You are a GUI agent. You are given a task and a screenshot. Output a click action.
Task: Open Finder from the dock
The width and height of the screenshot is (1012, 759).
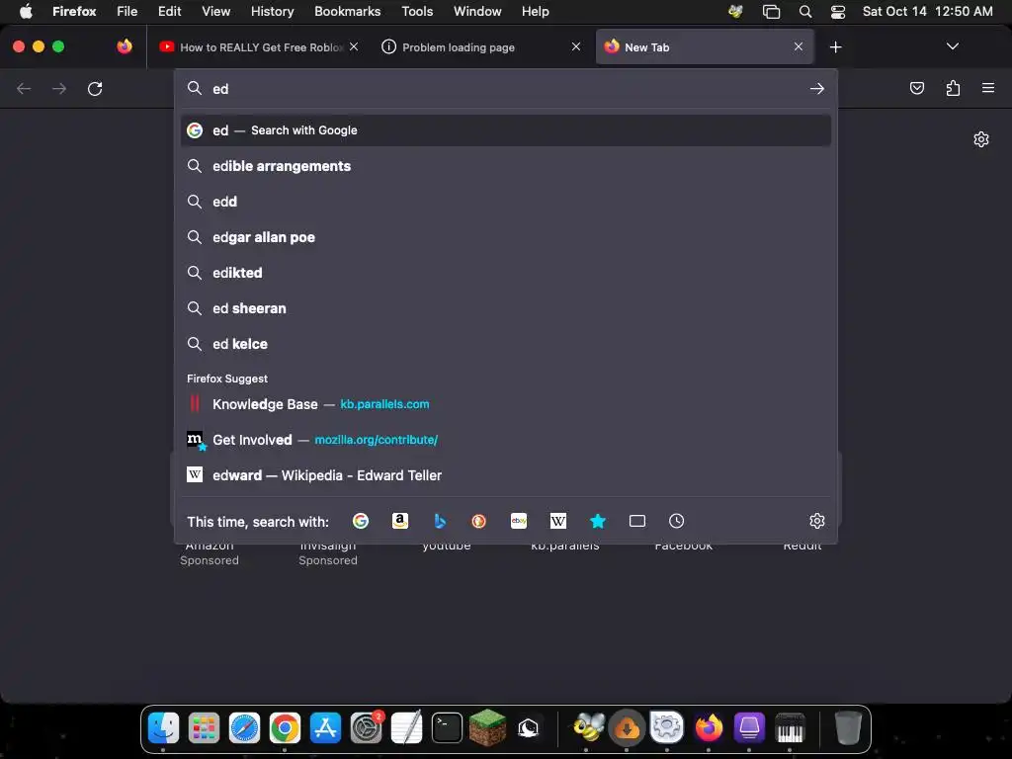(163, 728)
